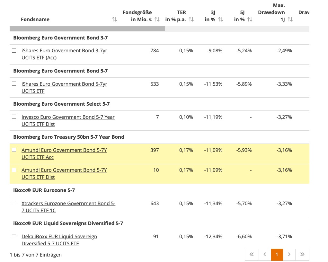
Task: Tick Deka iBoxx EUR Liquid Sovereign checkbox
Action: pos(14,236)
